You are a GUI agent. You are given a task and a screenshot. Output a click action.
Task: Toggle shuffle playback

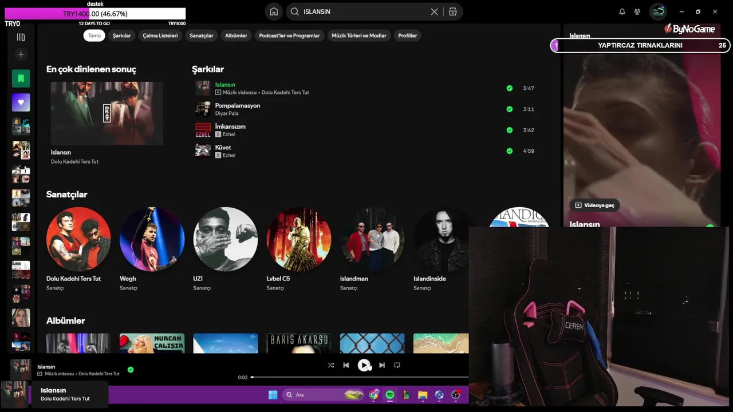331,365
